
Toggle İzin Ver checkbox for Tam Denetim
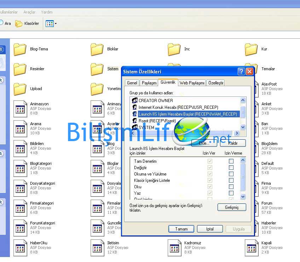point(210,161)
